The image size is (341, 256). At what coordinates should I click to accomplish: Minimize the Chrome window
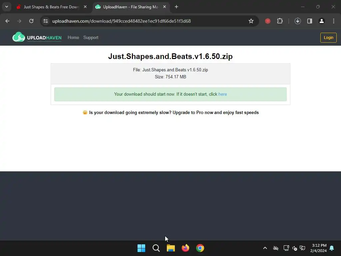(302, 7)
